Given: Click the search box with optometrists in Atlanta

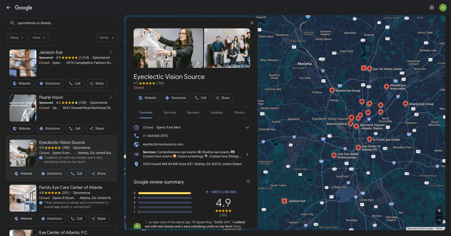Looking at the screenshot, I should coord(62,23).
